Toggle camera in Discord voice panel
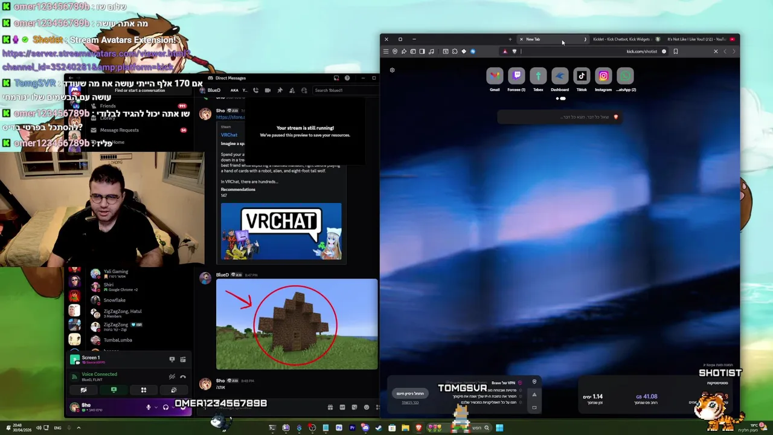 click(x=84, y=390)
